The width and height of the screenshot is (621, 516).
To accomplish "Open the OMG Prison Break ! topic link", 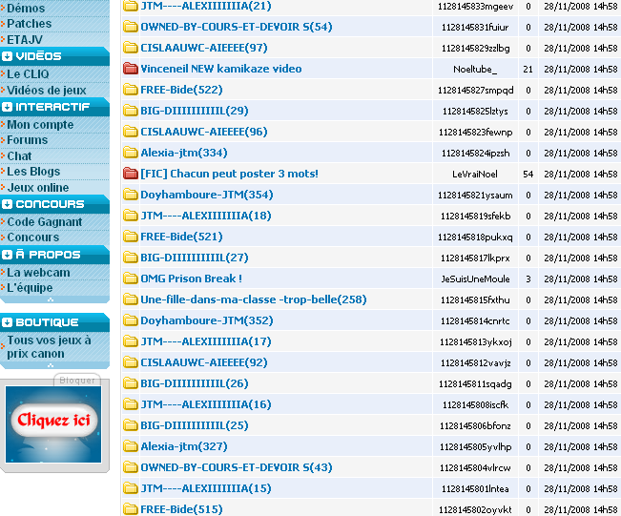I will tap(191, 279).
